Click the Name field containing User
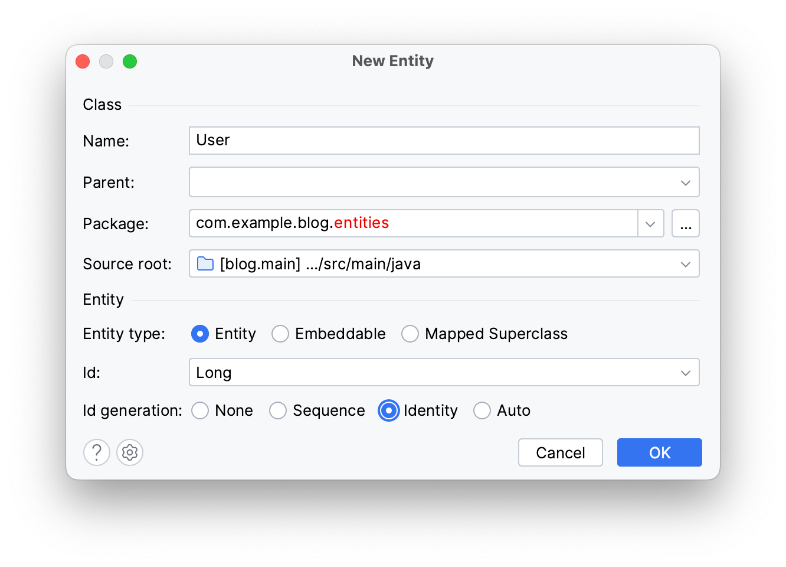The width and height of the screenshot is (786, 567). 413,141
